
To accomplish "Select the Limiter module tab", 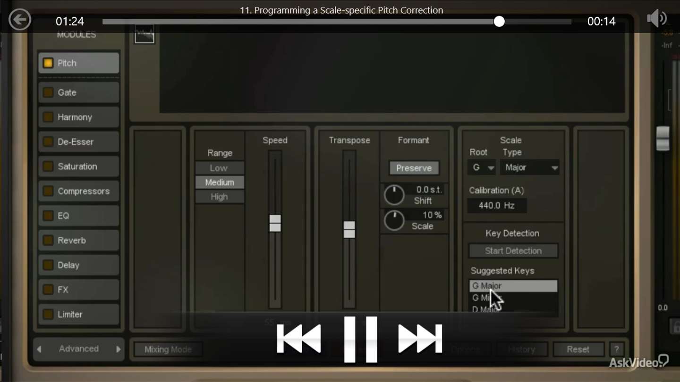I will (x=78, y=314).
